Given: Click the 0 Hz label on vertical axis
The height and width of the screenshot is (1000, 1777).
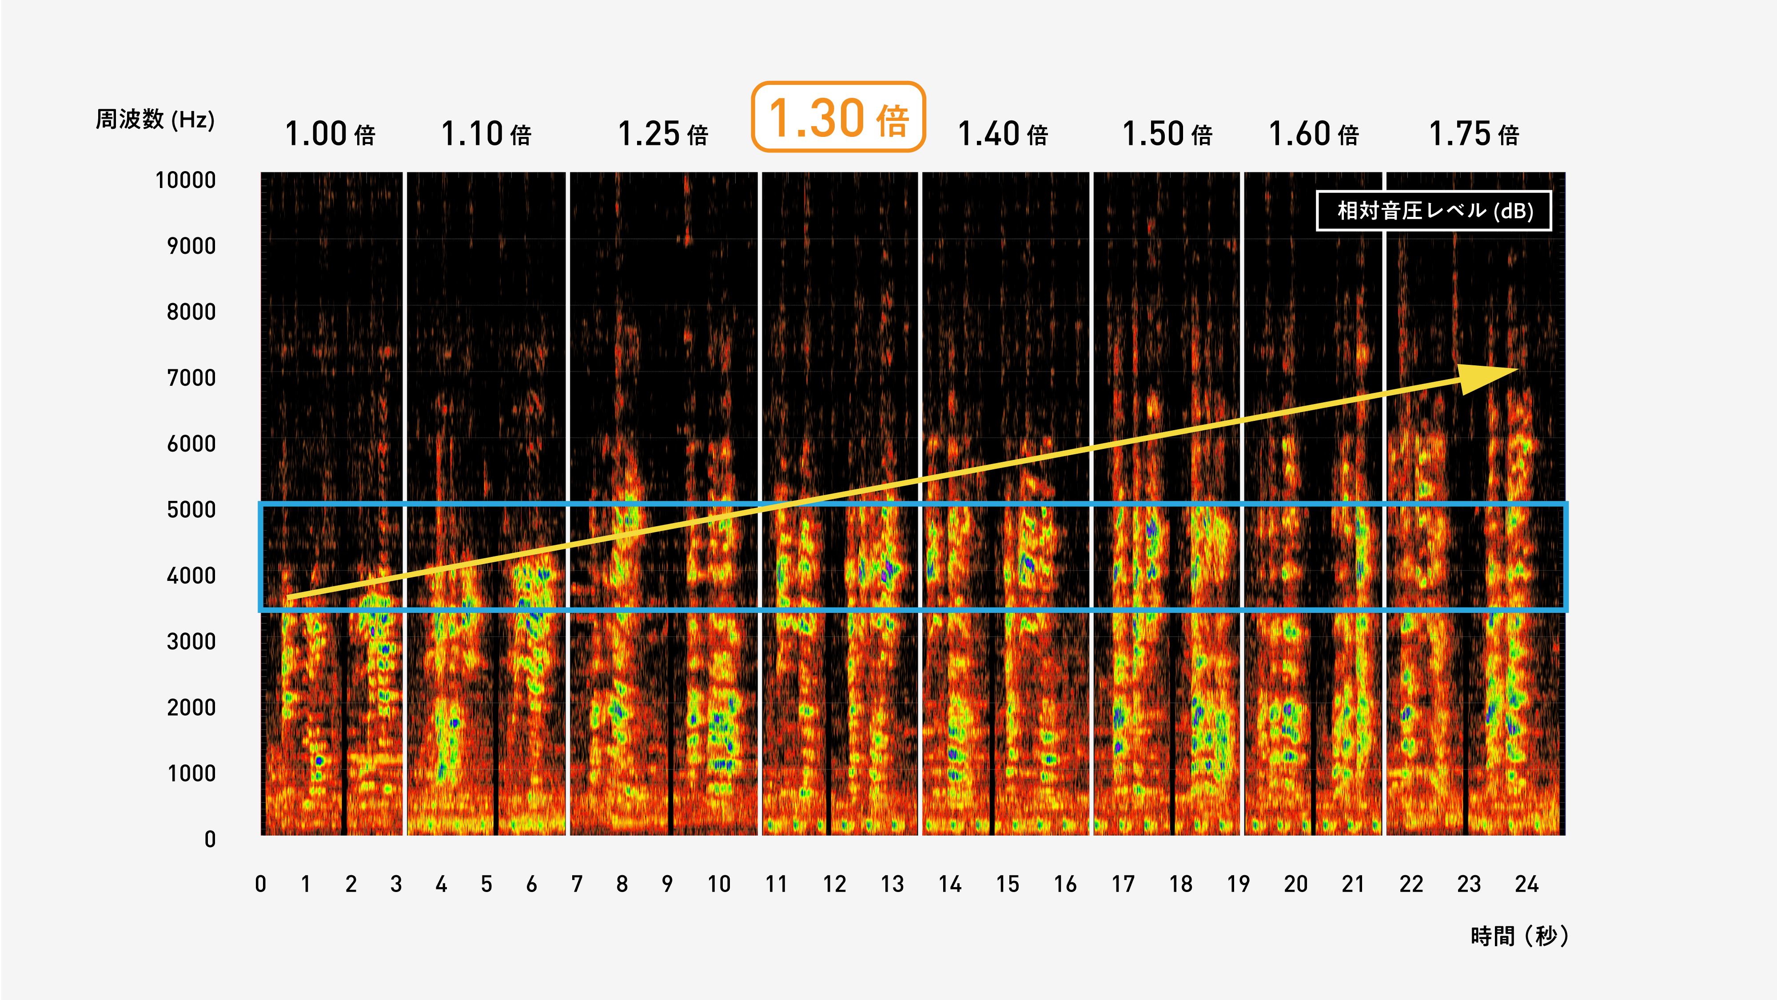Looking at the screenshot, I should (x=210, y=839).
